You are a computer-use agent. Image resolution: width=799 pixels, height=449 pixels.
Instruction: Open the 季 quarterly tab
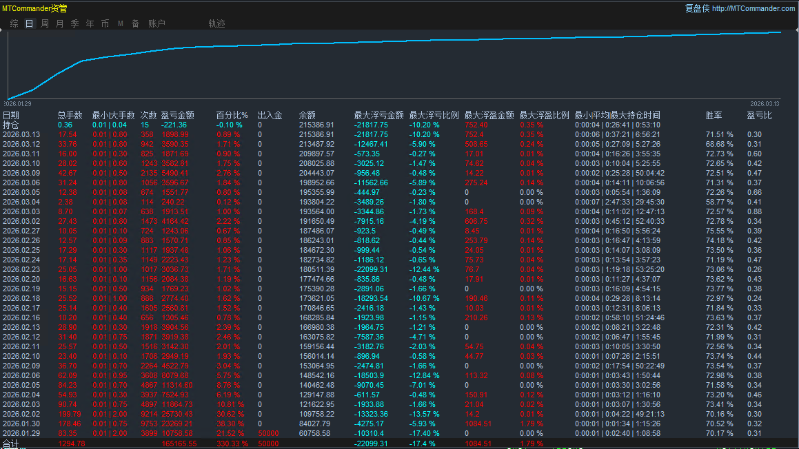pos(75,23)
